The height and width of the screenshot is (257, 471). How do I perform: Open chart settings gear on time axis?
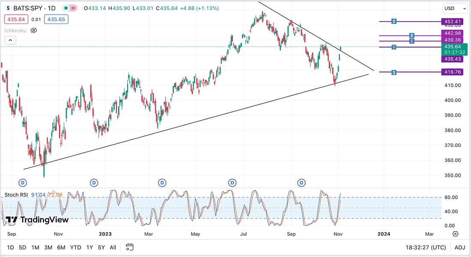455,234
